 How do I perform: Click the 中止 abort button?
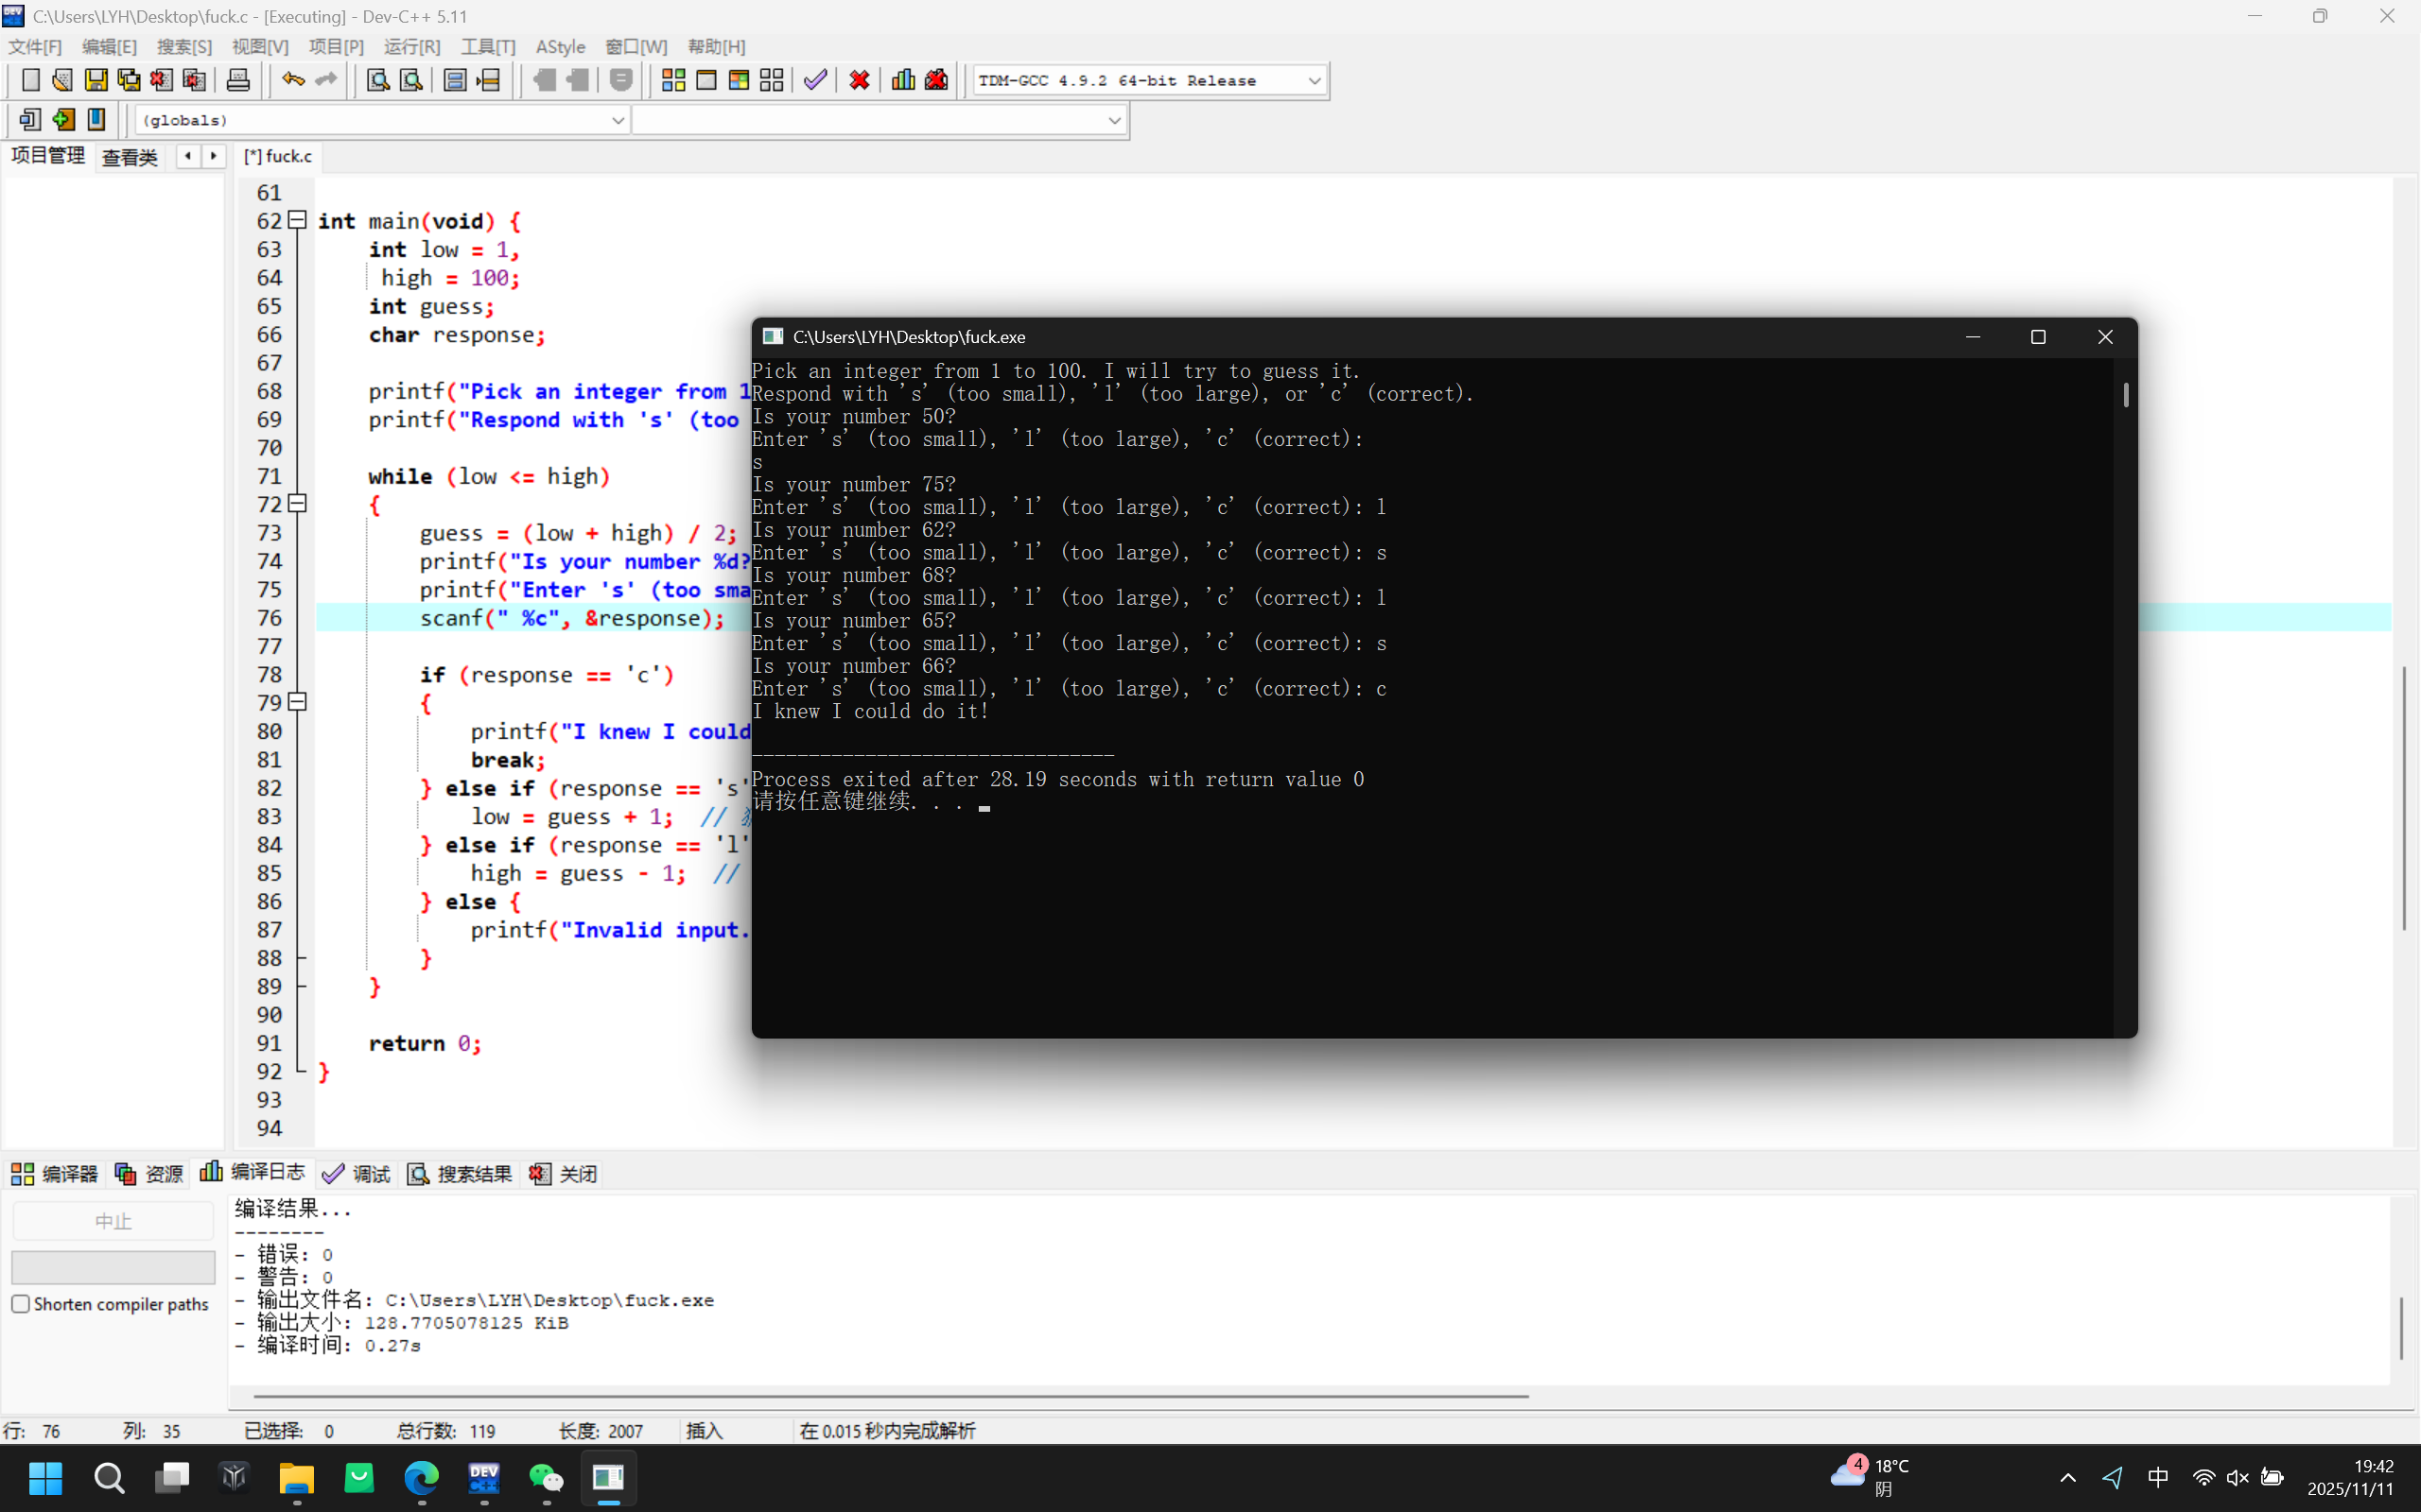pyautogui.click(x=113, y=1221)
